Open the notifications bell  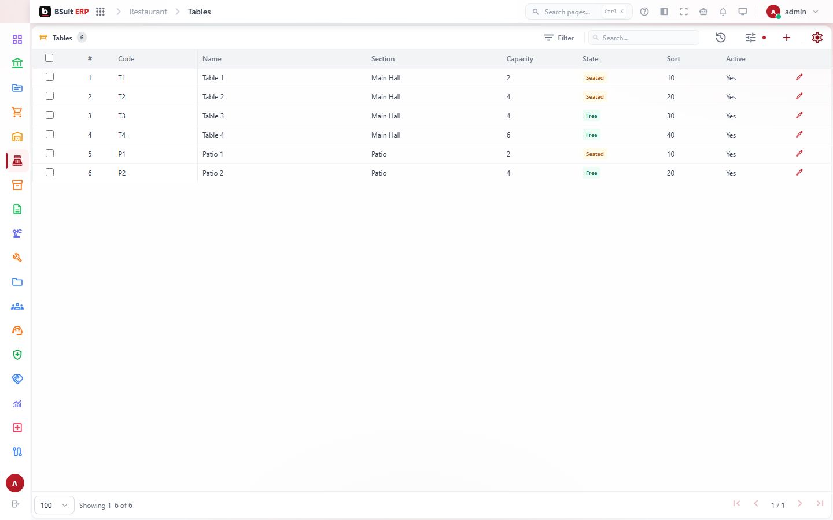723,12
